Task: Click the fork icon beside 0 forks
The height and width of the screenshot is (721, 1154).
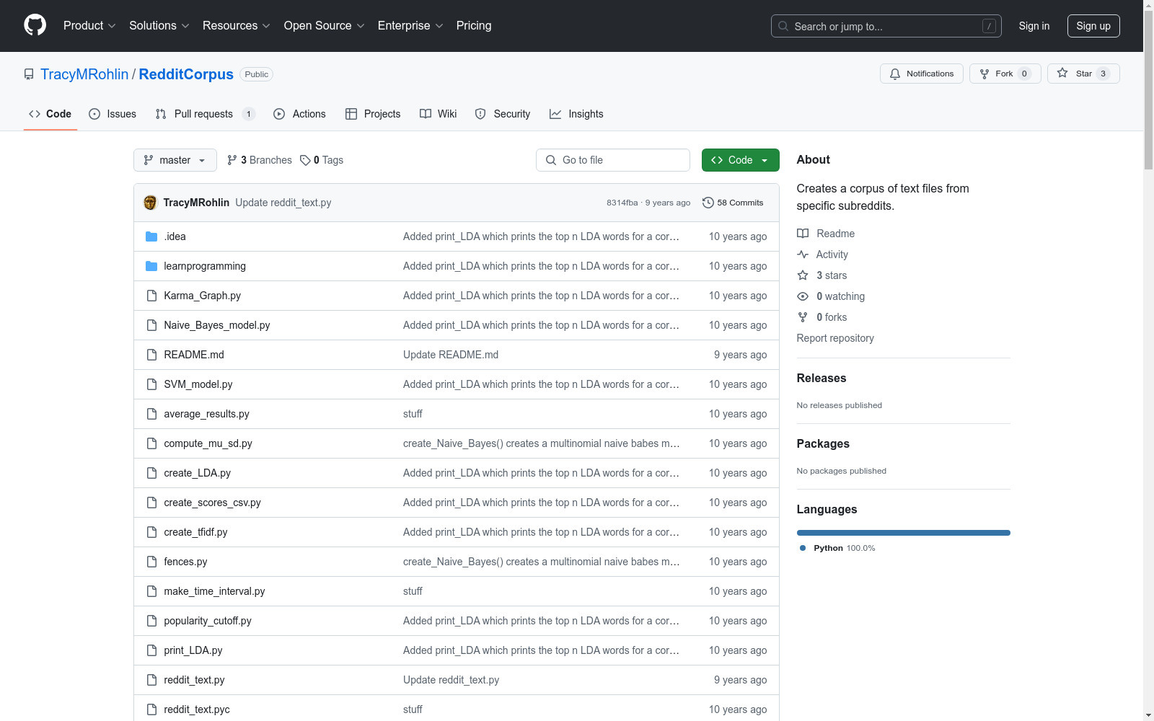Action: [803, 317]
